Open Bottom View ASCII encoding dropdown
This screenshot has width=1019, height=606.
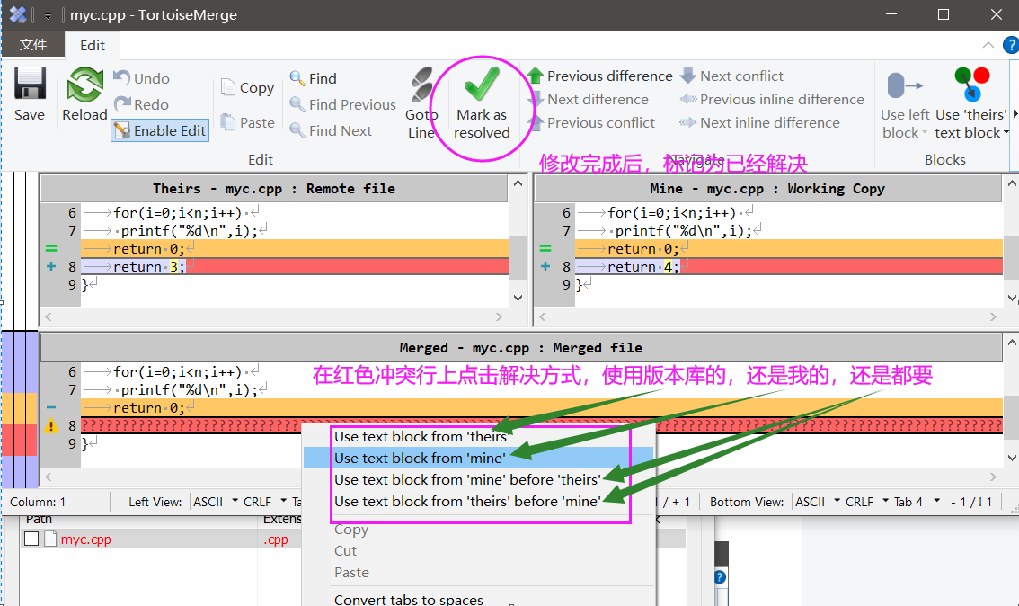[x=818, y=502]
